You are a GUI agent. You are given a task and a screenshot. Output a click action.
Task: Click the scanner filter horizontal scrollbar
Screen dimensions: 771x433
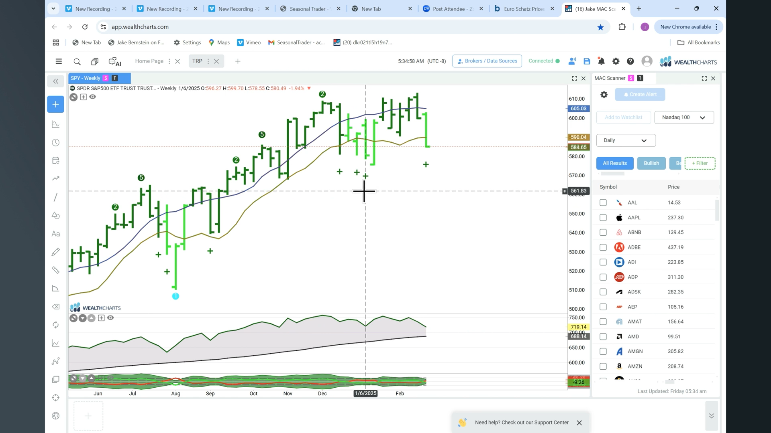612,174
